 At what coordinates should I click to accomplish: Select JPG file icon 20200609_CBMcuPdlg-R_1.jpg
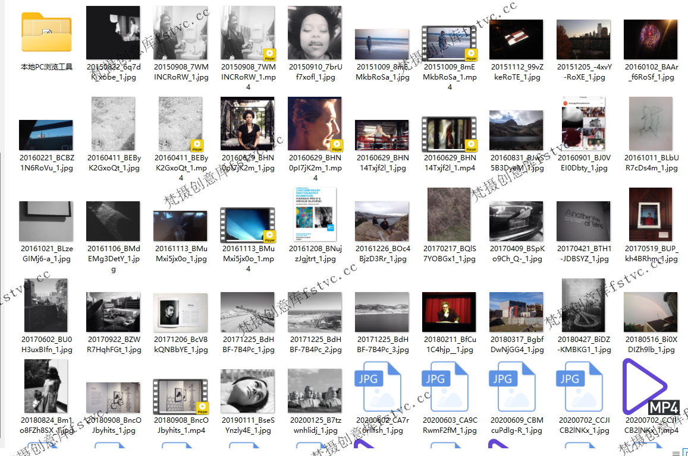(512, 387)
